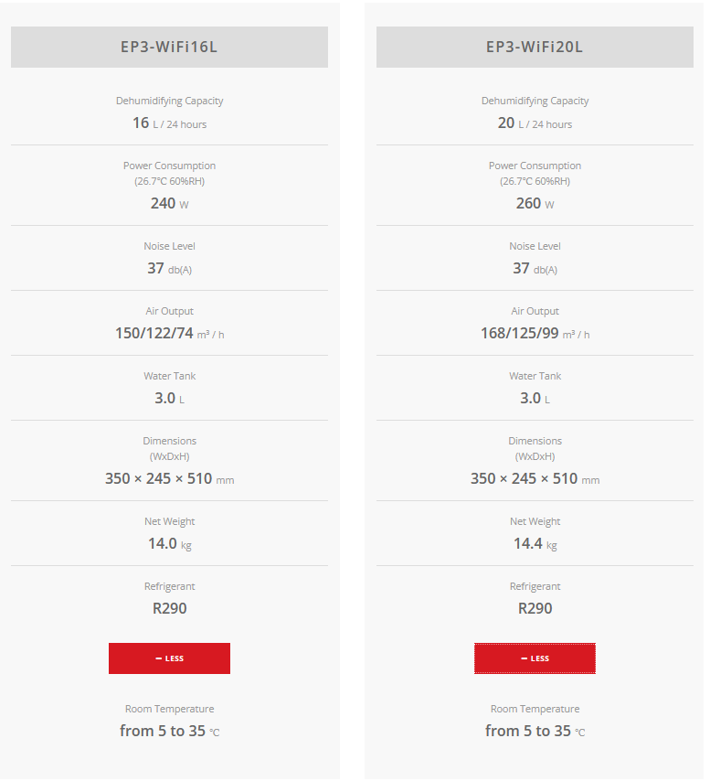
Task: Click the EP3-WiFi20L dimensions 350 × 245 × 510 value
Action: [535, 478]
